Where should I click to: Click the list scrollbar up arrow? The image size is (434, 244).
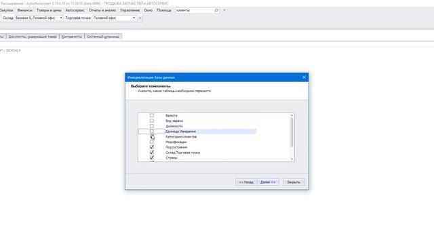[292, 115]
